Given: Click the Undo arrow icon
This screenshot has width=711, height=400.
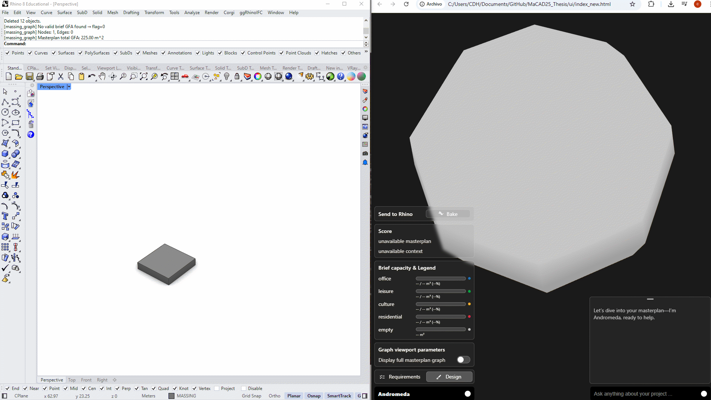Looking at the screenshot, I should pyautogui.click(x=91, y=77).
